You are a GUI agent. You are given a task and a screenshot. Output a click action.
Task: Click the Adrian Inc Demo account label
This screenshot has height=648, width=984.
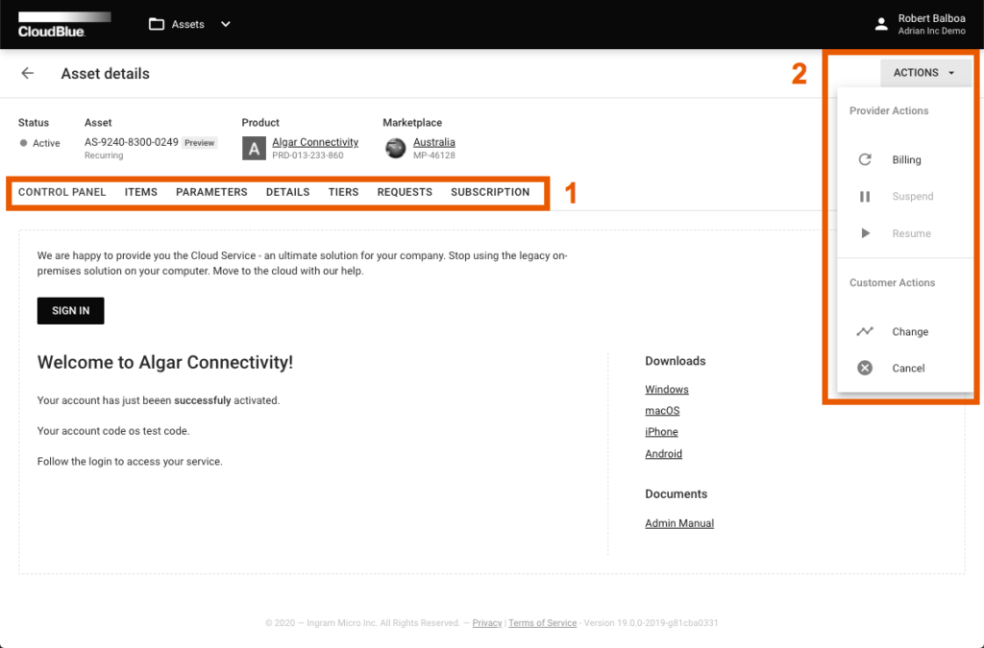click(931, 32)
